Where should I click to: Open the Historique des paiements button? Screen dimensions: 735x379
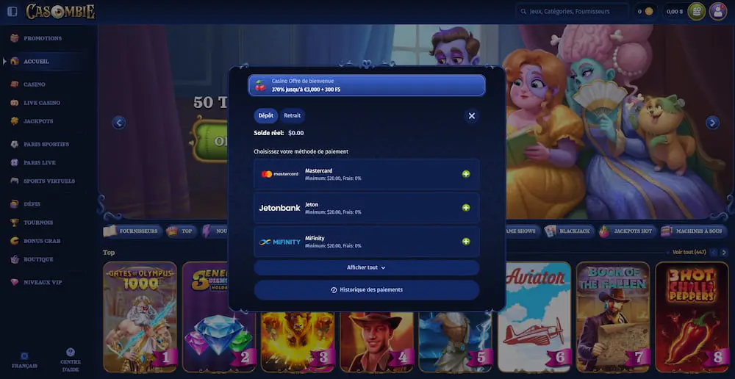pyautogui.click(x=366, y=290)
